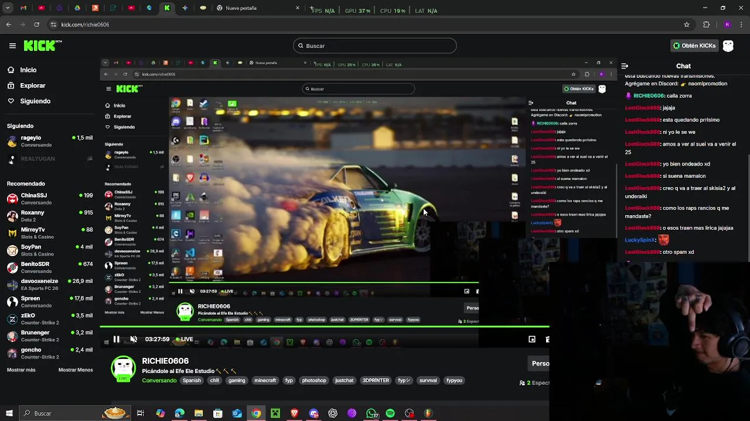Open Explorar in the sidebar
This screenshot has height=421, width=750.
tap(33, 85)
